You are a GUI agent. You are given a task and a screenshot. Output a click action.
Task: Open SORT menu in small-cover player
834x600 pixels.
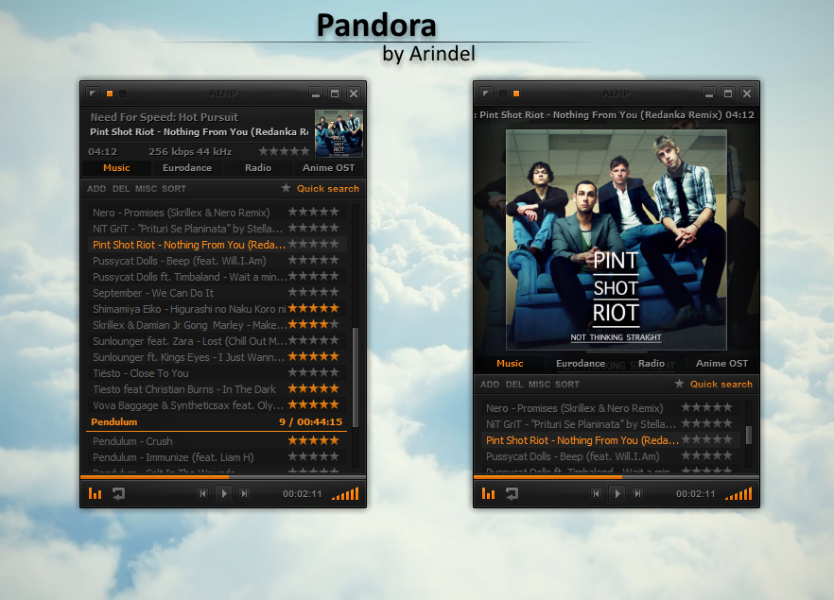(174, 189)
